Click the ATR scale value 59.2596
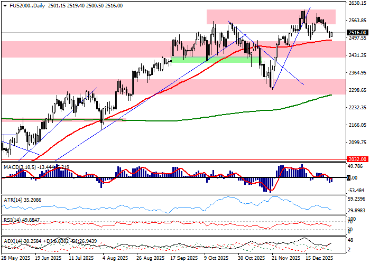The width and height of the screenshot is (370, 264). tap(357, 199)
